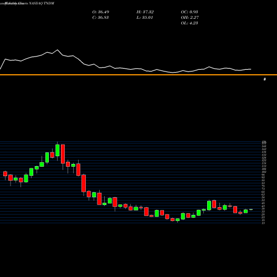The image size is (277, 277).
Task: Click the orange horizontal baseline under the line chart
Action: click(x=138, y=75)
